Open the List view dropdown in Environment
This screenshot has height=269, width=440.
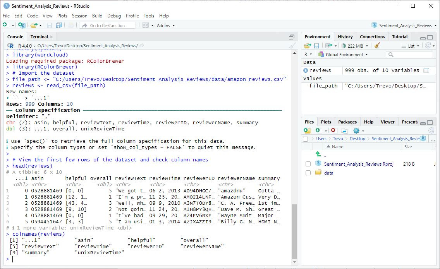[410, 46]
